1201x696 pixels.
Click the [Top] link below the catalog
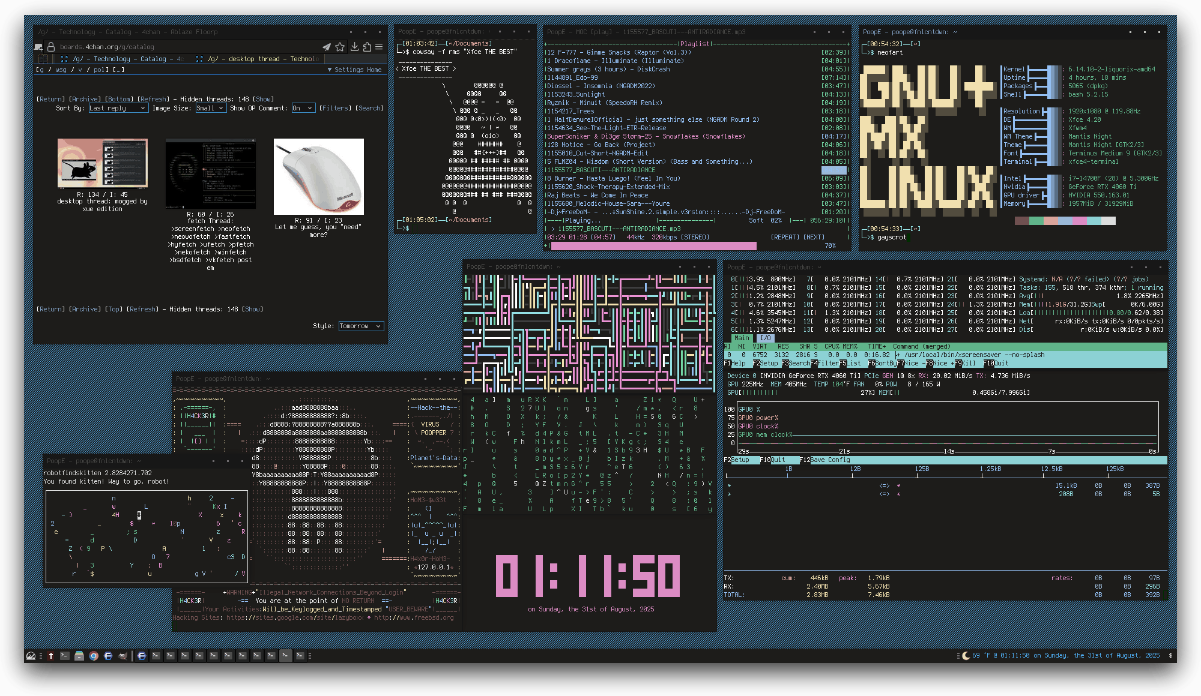[x=114, y=309]
